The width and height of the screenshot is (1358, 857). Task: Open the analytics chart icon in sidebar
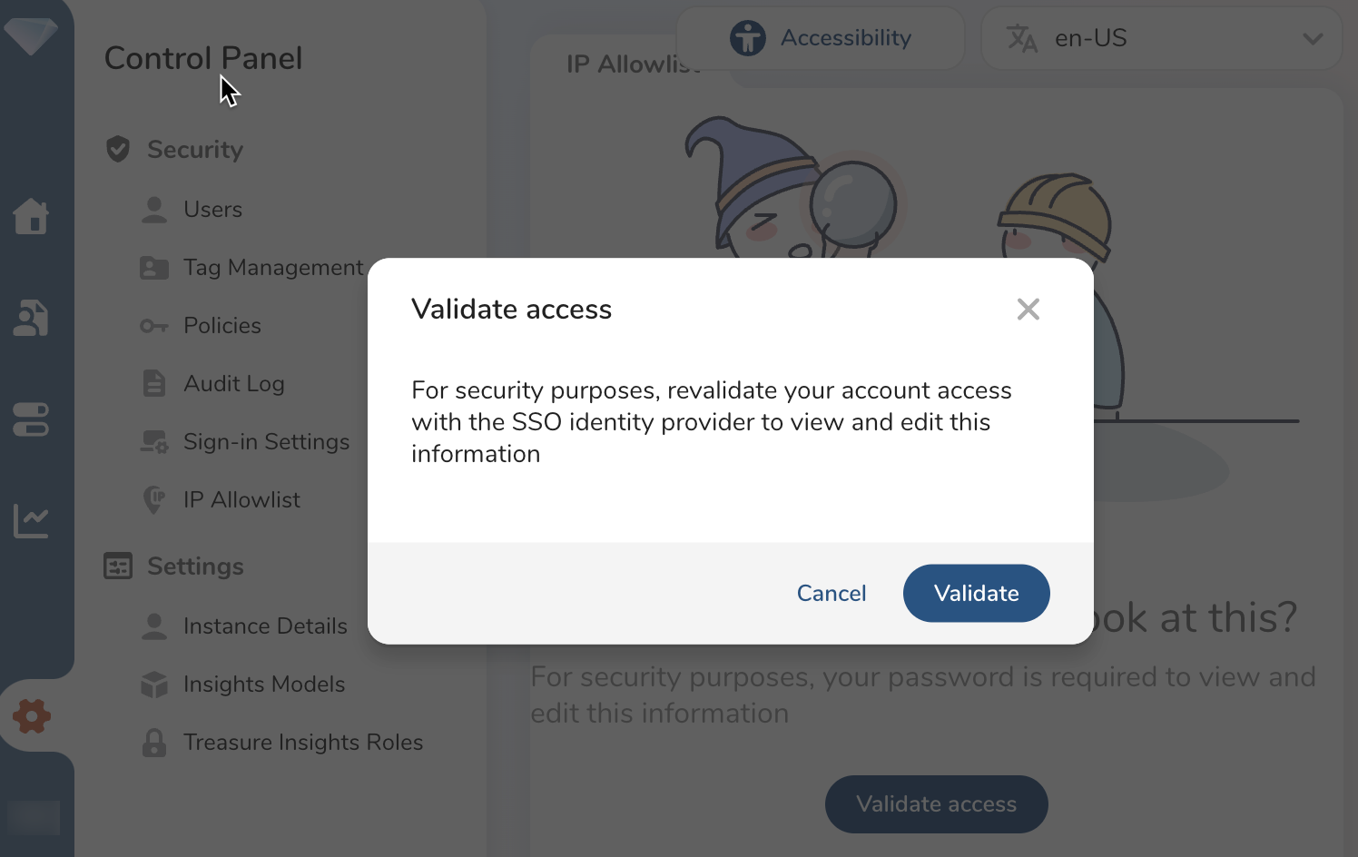point(31,521)
